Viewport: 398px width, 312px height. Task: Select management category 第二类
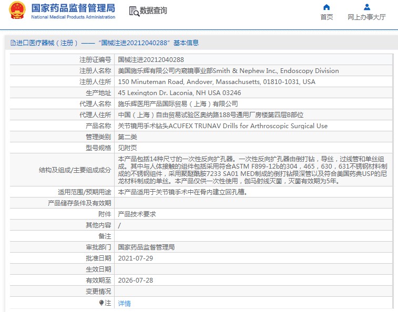(127, 137)
